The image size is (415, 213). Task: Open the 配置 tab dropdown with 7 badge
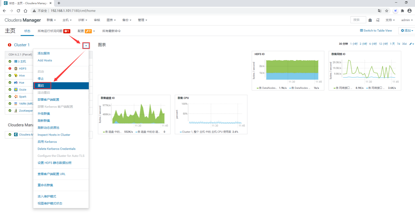tap(86, 31)
